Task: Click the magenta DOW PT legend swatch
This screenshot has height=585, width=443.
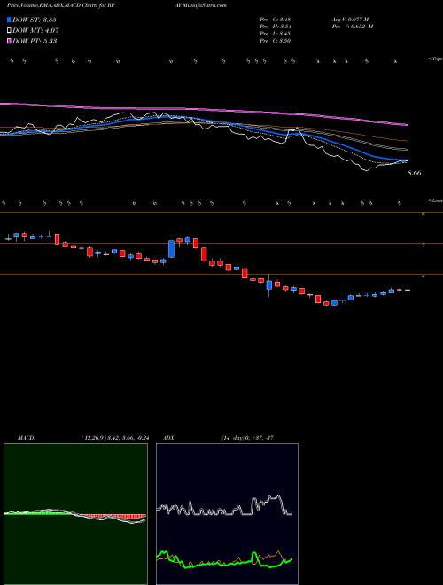Action: tap(10, 41)
